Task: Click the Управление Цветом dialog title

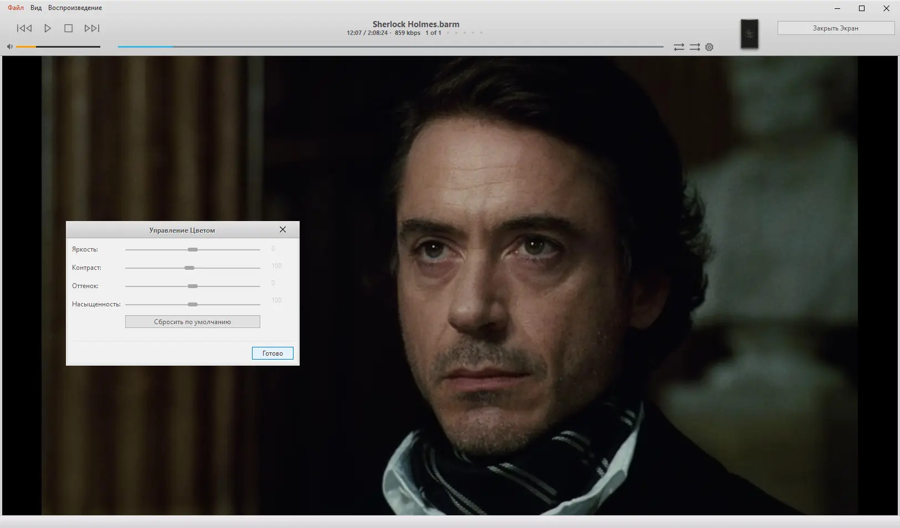Action: point(182,230)
